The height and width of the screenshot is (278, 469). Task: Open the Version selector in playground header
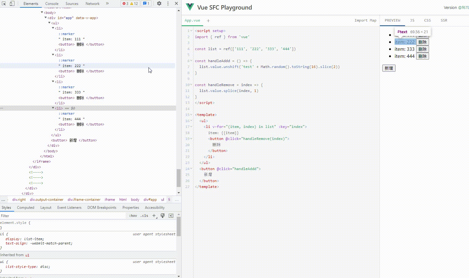click(456, 8)
